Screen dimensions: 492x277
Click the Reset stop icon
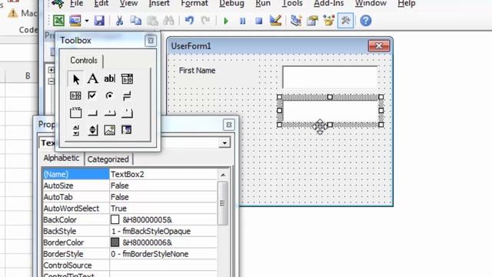click(259, 21)
